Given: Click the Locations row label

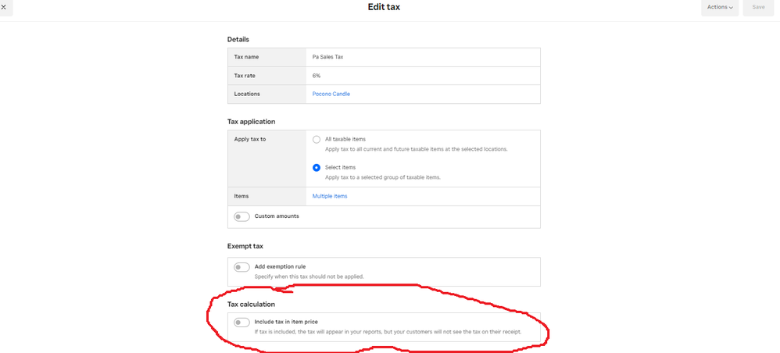Looking at the screenshot, I should point(247,94).
